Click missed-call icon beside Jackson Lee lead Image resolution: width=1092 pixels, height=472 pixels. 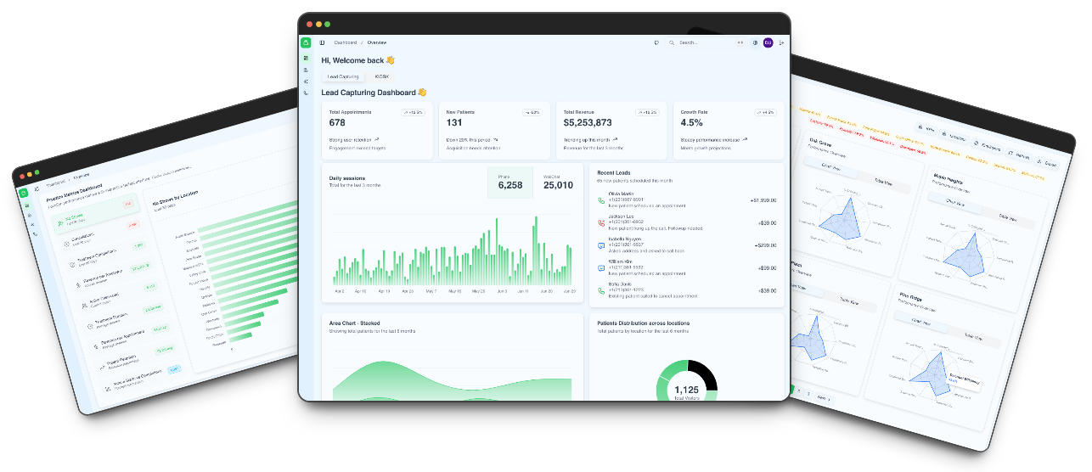[x=601, y=223]
